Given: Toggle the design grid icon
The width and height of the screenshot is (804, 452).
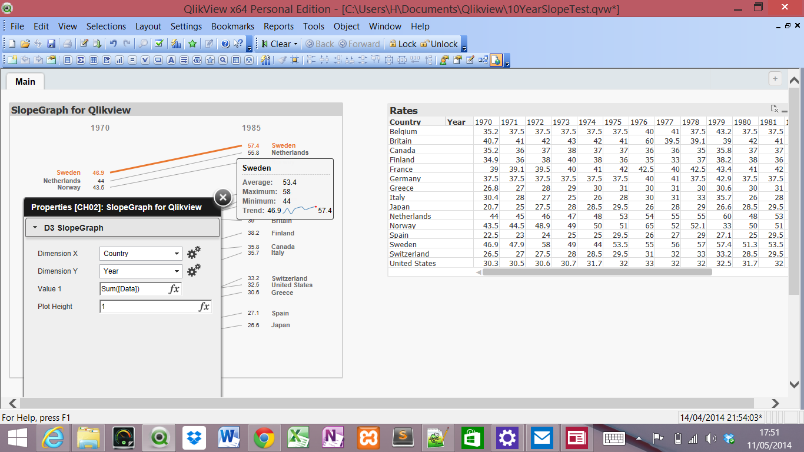Looking at the screenshot, I should coord(294,59).
